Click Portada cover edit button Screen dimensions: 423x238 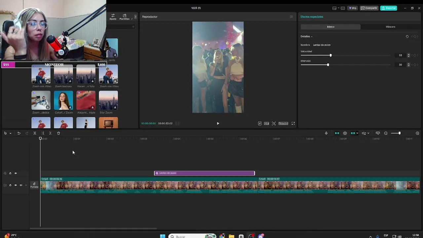34,185
